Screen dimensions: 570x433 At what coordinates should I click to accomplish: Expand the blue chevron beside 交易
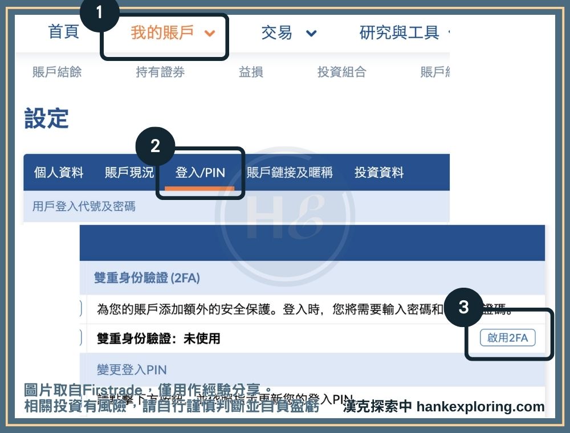tap(311, 33)
